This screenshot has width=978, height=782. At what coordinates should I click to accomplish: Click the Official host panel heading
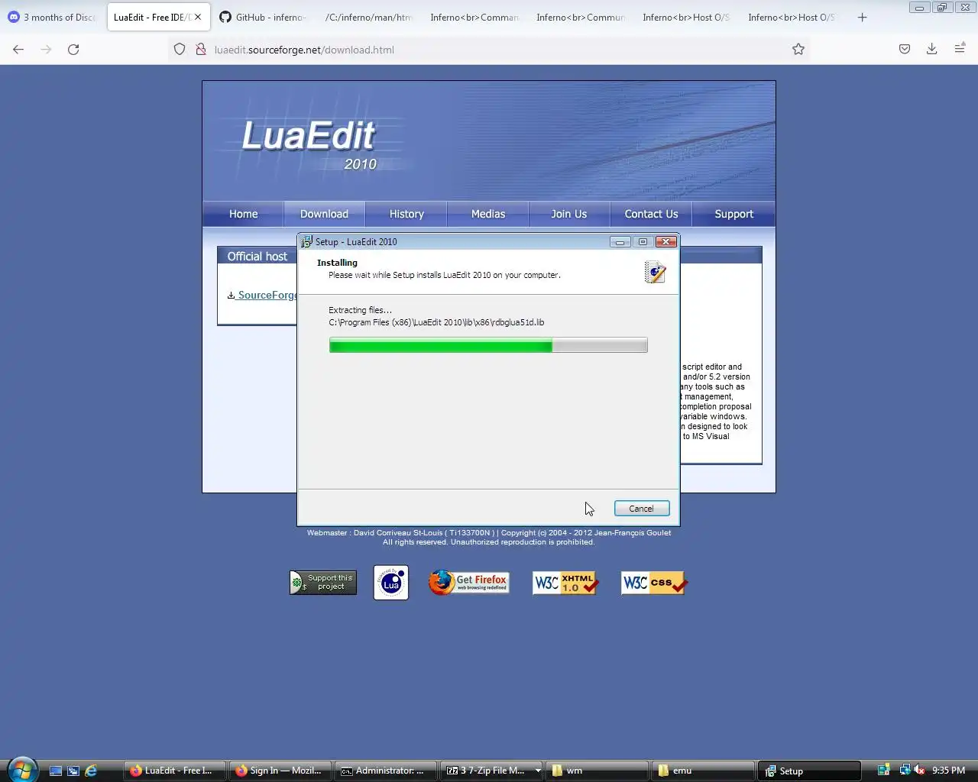point(257,257)
